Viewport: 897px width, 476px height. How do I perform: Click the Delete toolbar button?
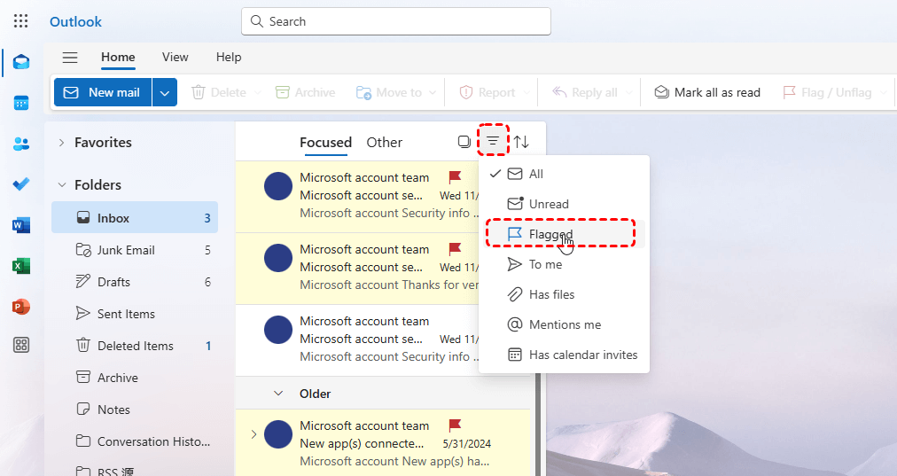[x=219, y=93]
